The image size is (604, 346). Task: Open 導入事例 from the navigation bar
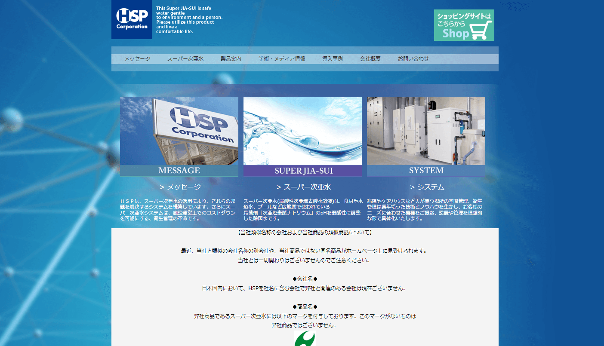[x=333, y=59]
